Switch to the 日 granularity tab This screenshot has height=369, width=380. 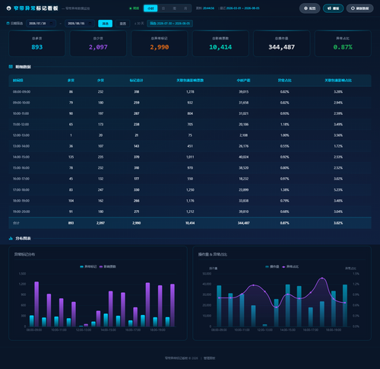click(163, 8)
